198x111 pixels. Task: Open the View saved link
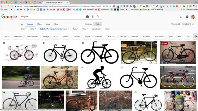175,24
